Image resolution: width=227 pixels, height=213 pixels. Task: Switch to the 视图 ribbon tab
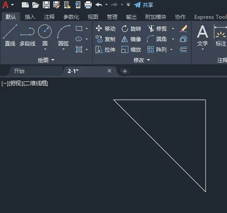[x=93, y=17]
